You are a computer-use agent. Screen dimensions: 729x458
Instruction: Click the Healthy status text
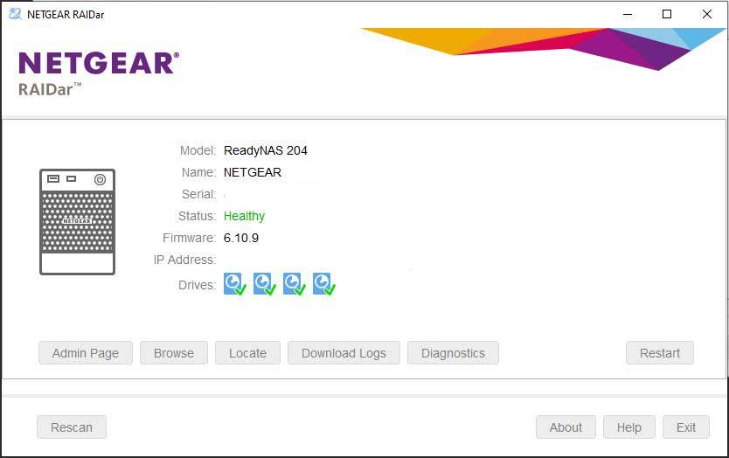coord(244,216)
